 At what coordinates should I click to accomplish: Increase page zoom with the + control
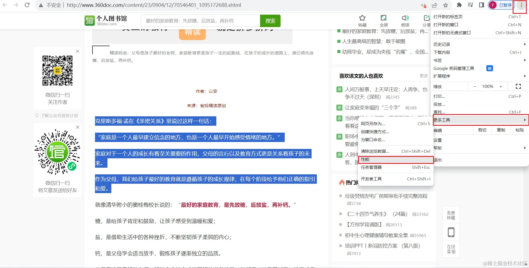click(501, 86)
